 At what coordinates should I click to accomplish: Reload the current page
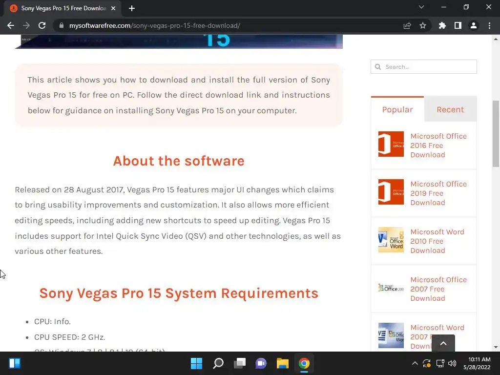tap(42, 25)
